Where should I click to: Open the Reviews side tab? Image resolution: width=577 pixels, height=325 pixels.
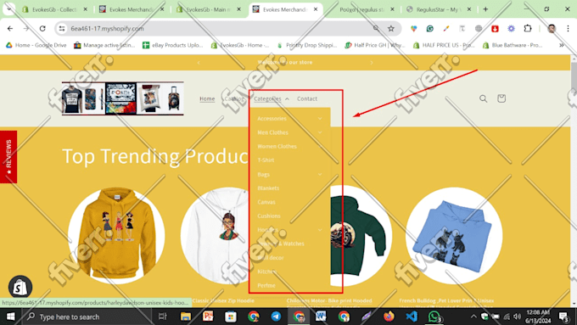[8, 157]
